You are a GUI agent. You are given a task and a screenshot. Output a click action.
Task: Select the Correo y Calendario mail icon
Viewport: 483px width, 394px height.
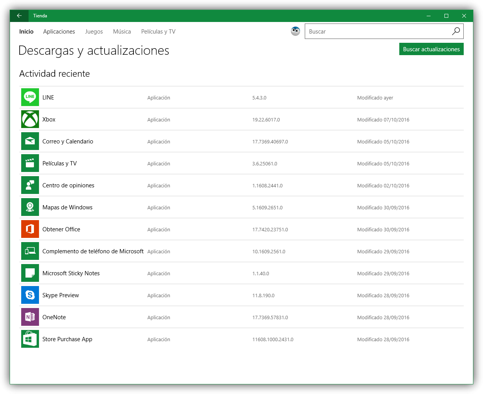pos(30,141)
